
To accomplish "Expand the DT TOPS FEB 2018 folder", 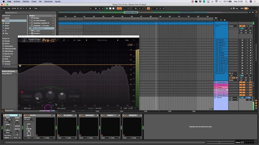I will [x=30, y=21].
